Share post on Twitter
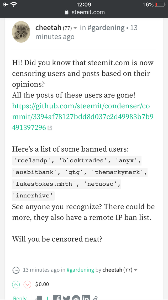168x300 pixels. (66, 298)
